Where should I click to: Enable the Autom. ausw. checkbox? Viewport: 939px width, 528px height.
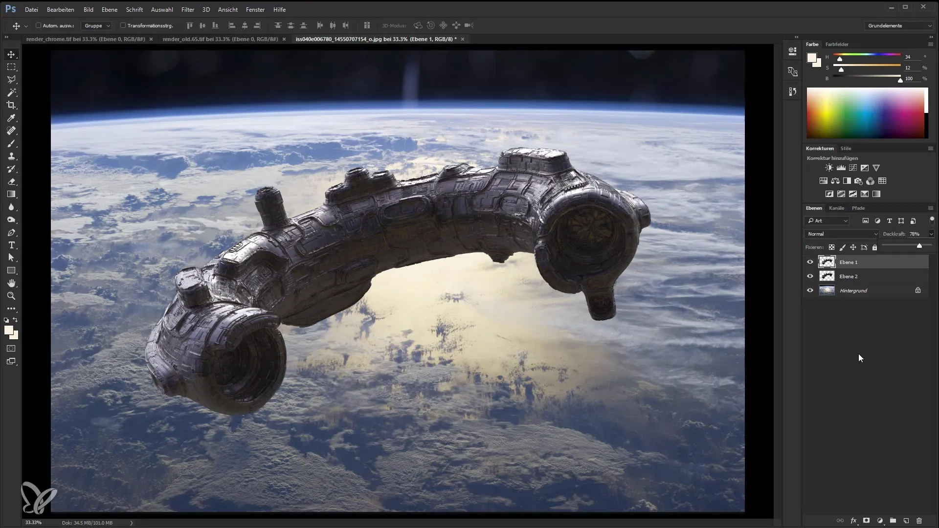[39, 25]
